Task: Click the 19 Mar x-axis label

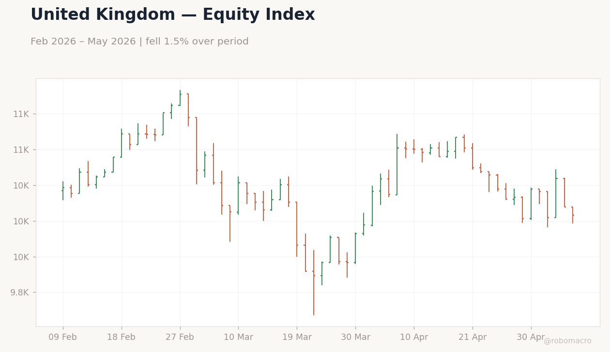Action: coord(297,337)
